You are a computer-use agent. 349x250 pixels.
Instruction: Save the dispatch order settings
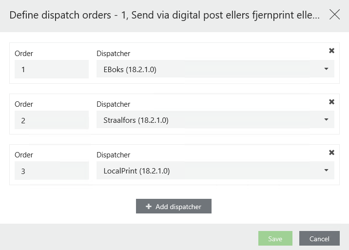pos(275,238)
